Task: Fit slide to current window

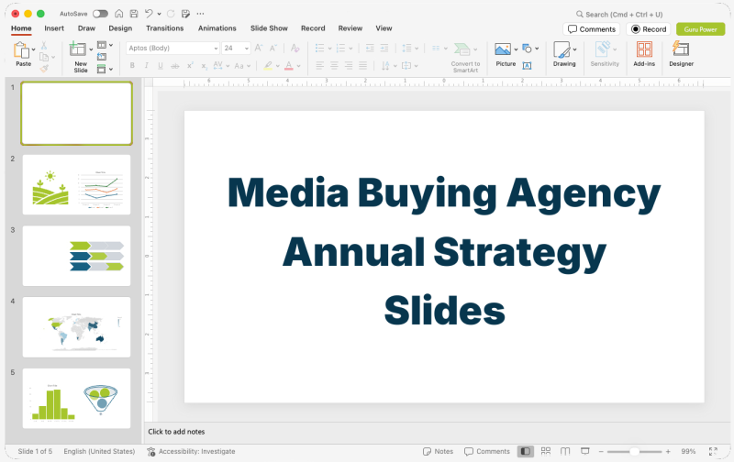Action: tap(713, 451)
